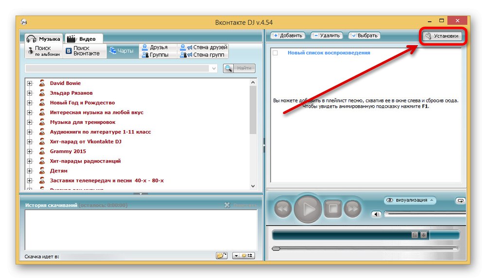Click the Play button
Image resolution: width=486 pixels, height=280 pixels.
point(308,209)
